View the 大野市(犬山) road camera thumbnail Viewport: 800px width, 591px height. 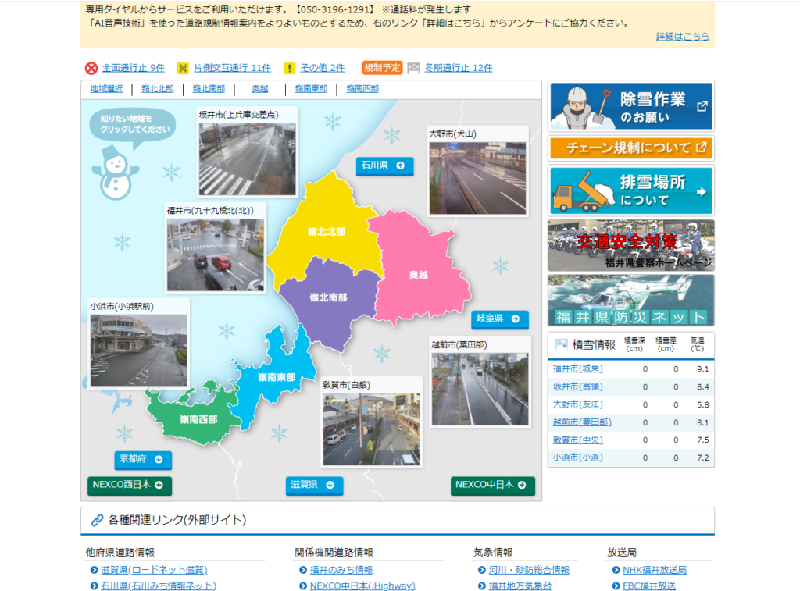point(477,177)
